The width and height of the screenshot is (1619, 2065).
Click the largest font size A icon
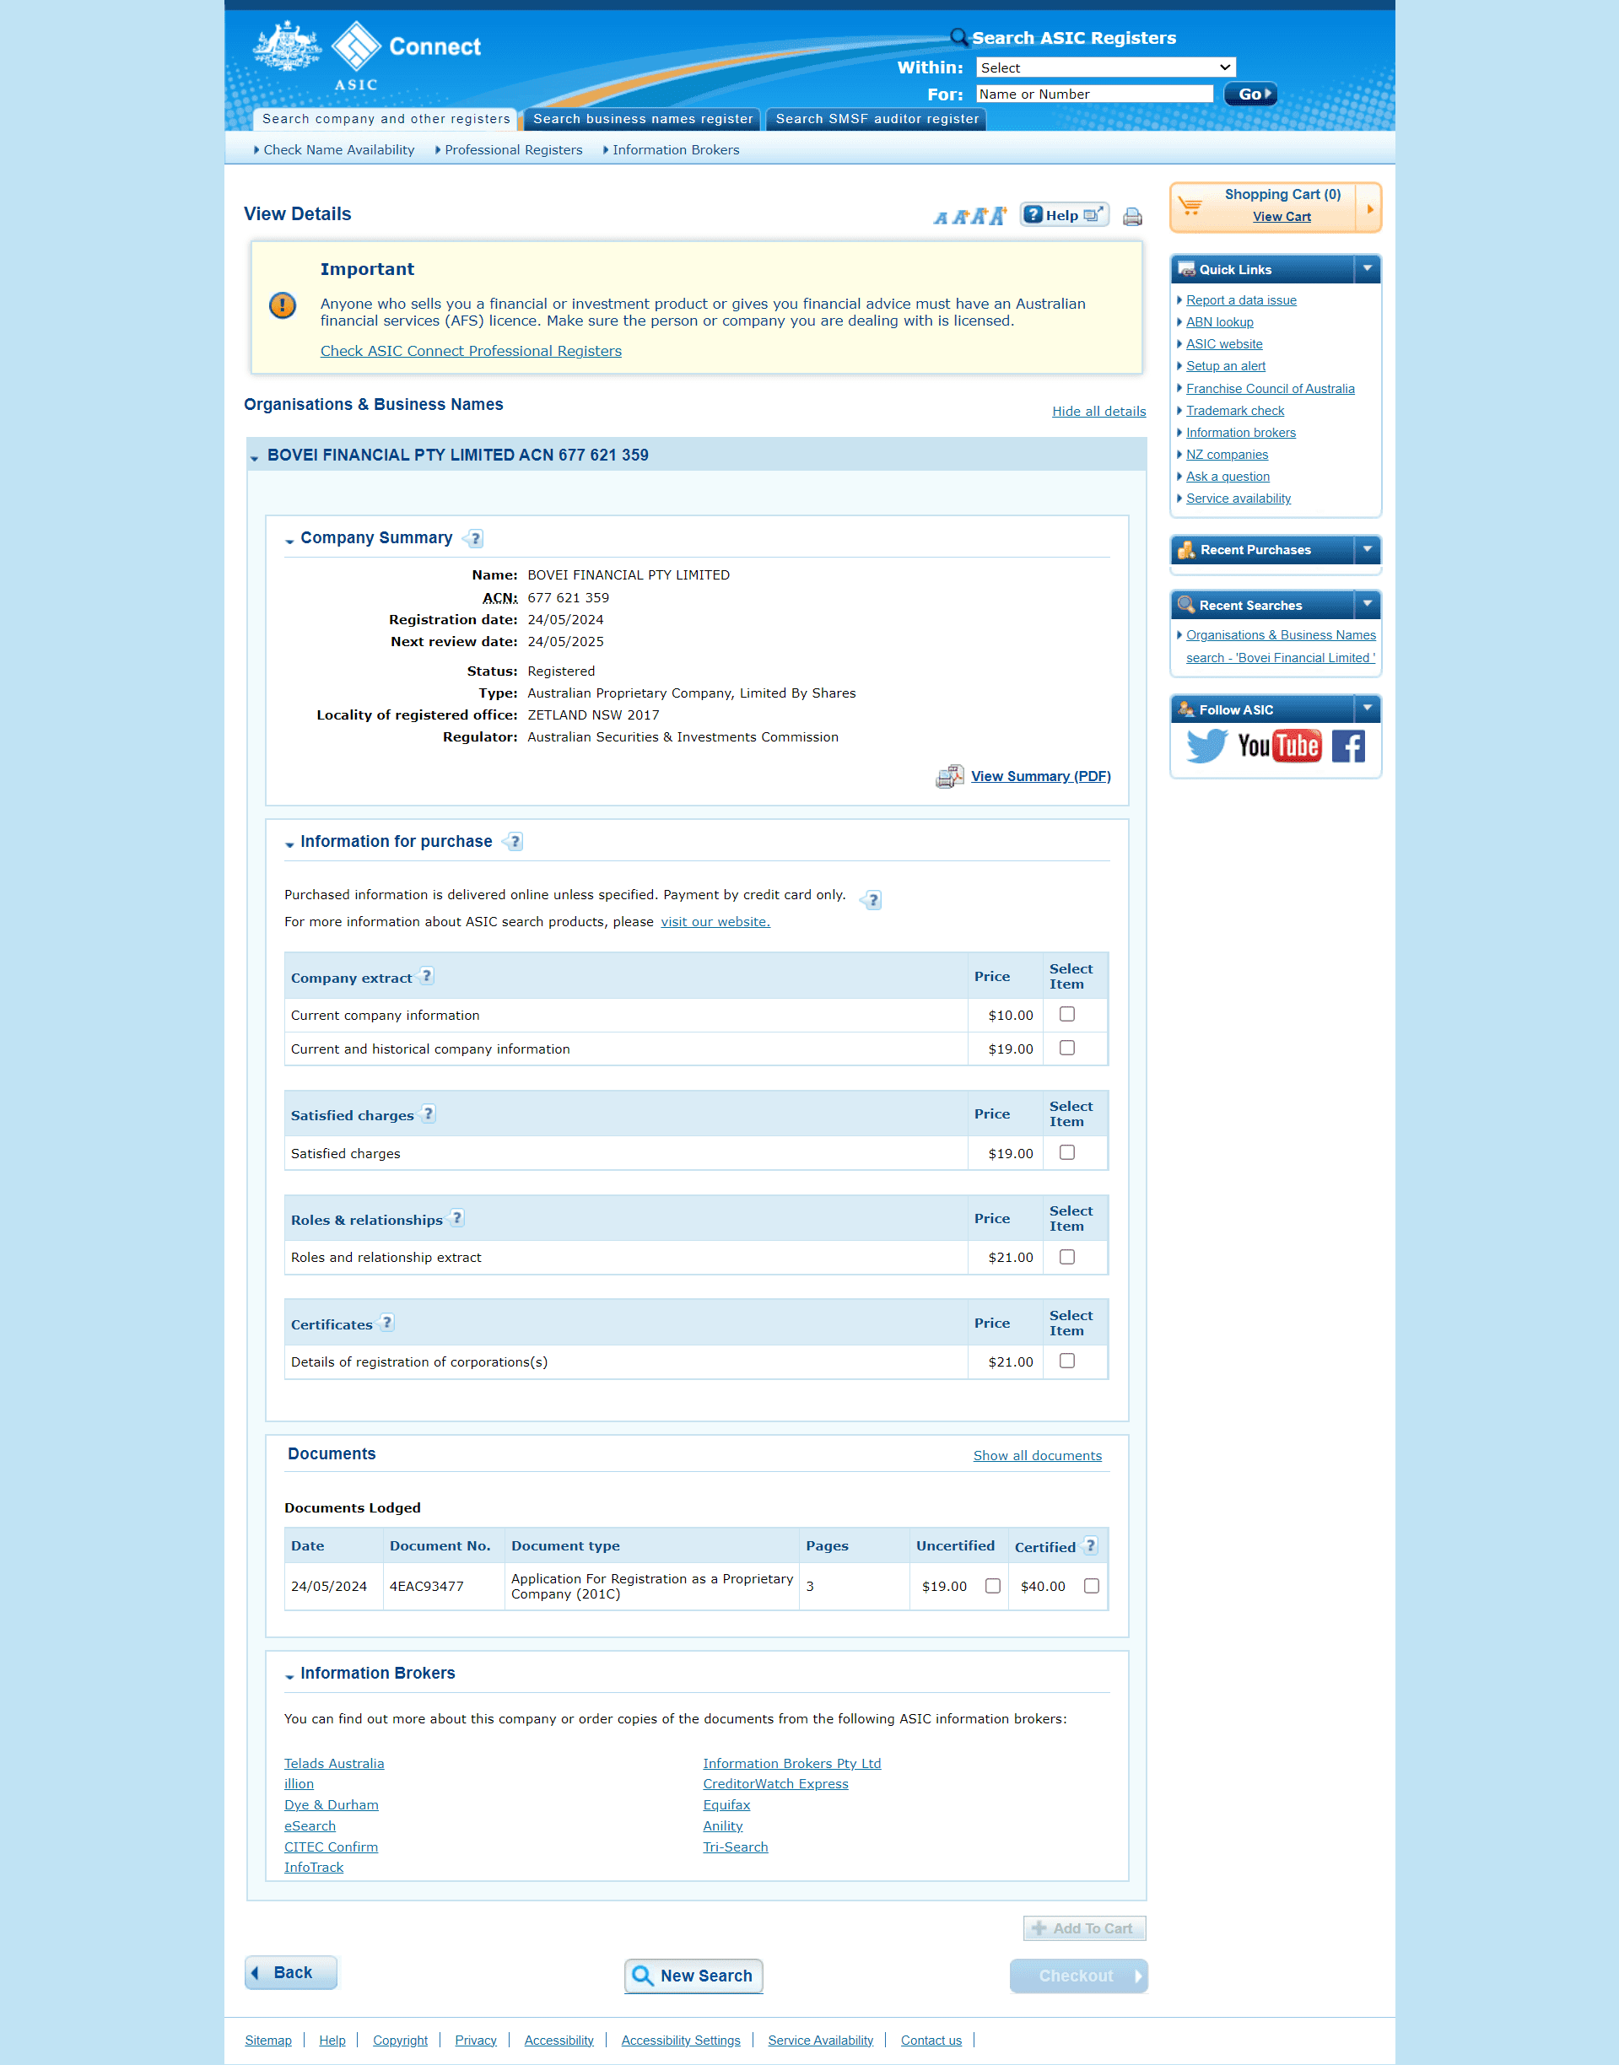(997, 216)
